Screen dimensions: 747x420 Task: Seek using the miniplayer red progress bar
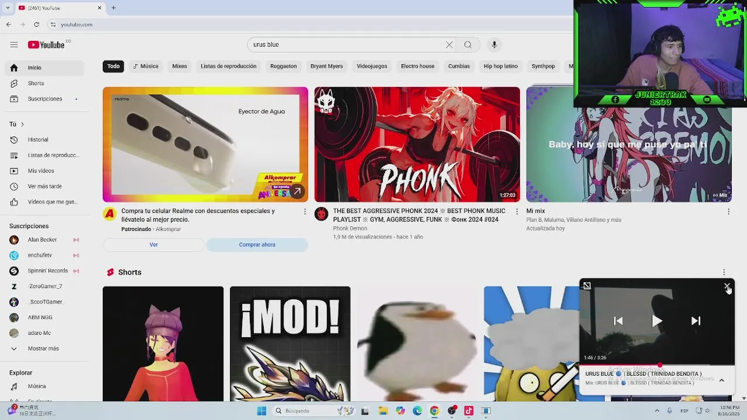(657, 365)
